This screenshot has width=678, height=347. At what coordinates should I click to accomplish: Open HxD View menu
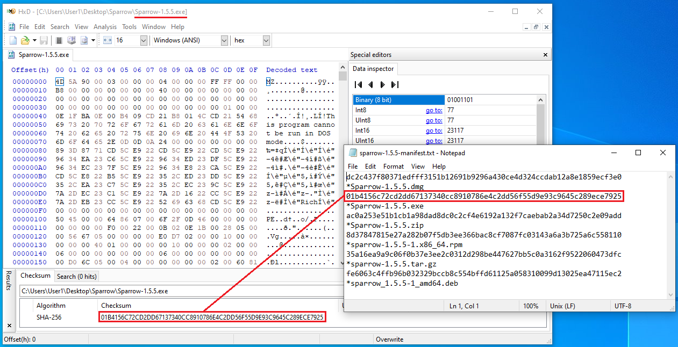(x=81, y=27)
